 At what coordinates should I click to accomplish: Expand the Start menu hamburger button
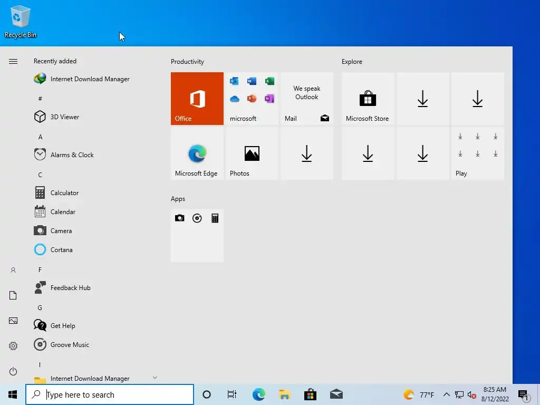coord(13,62)
